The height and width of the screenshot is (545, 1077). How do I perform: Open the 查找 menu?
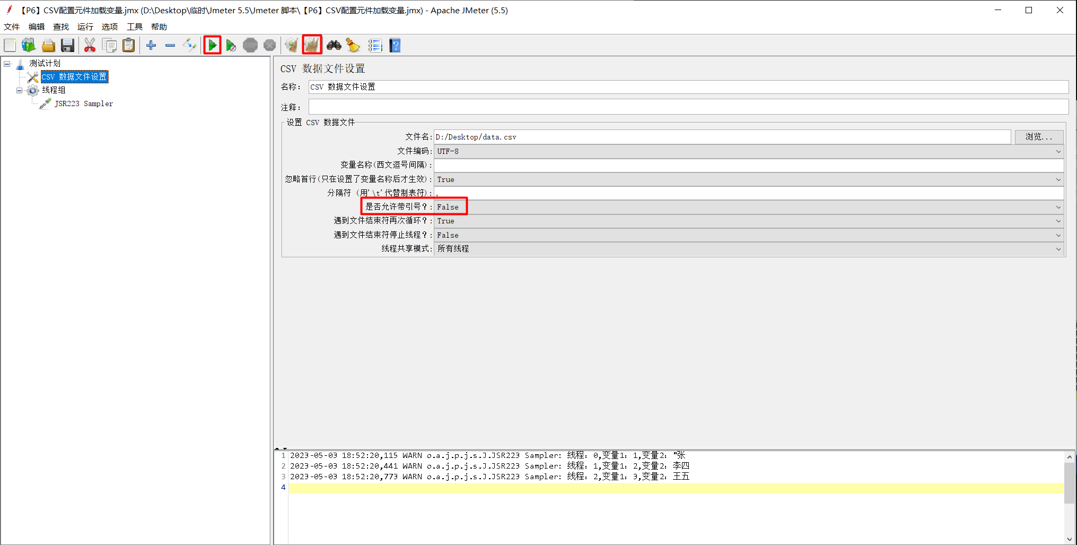pyautogui.click(x=61, y=27)
